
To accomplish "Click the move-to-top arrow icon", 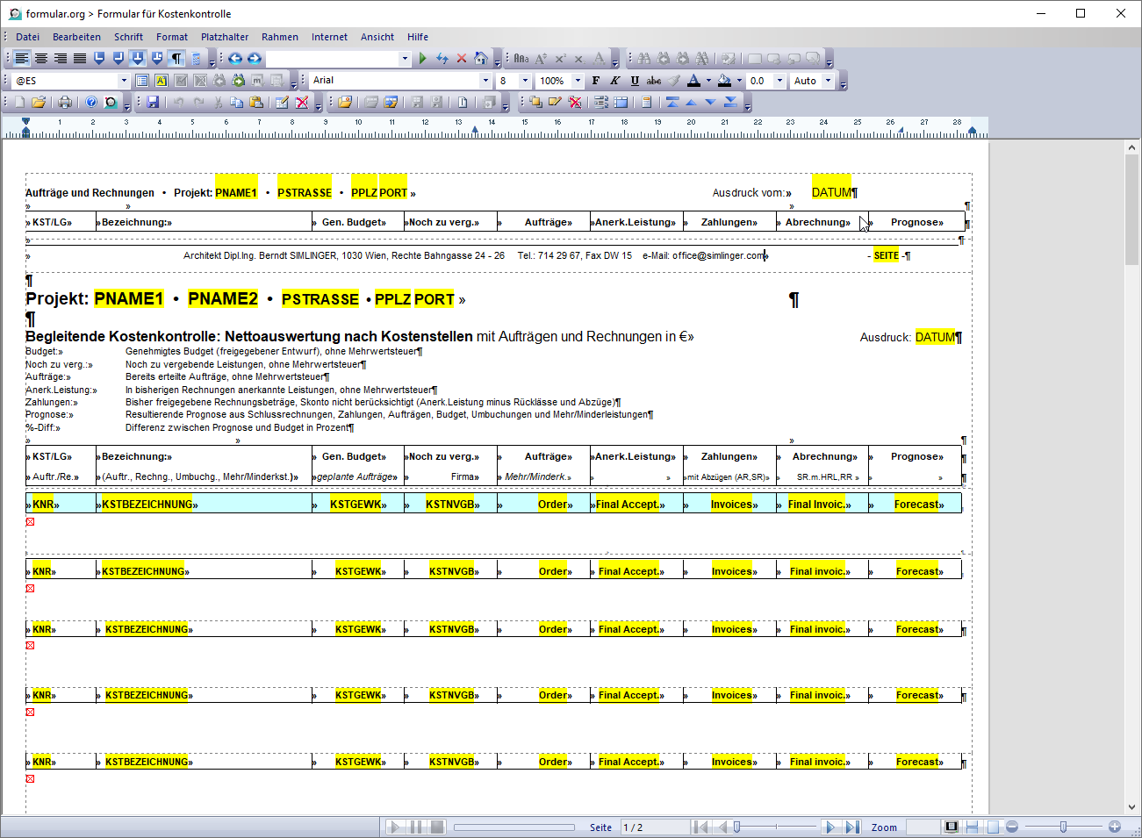I will [x=672, y=103].
